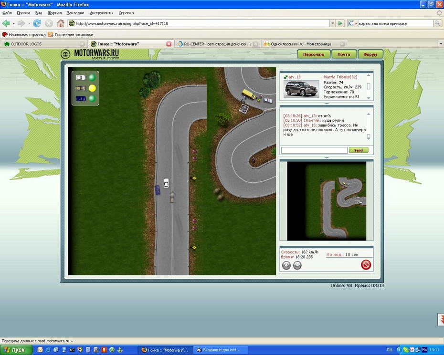Reload the current page

(x=37, y=23)
